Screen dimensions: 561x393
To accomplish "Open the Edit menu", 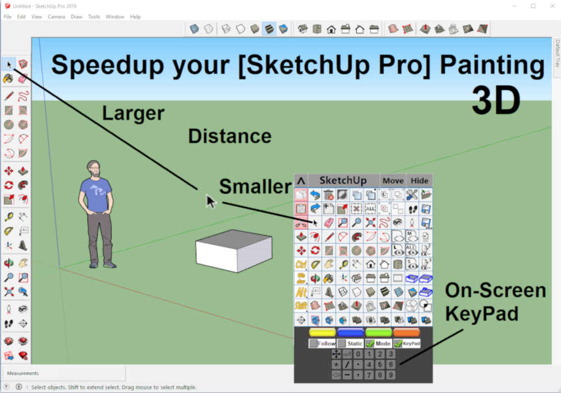I will coord(21,16).
